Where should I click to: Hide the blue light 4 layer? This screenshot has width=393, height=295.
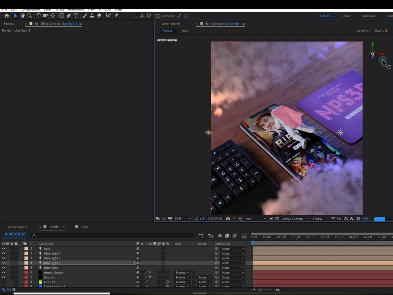click(4, 254)
